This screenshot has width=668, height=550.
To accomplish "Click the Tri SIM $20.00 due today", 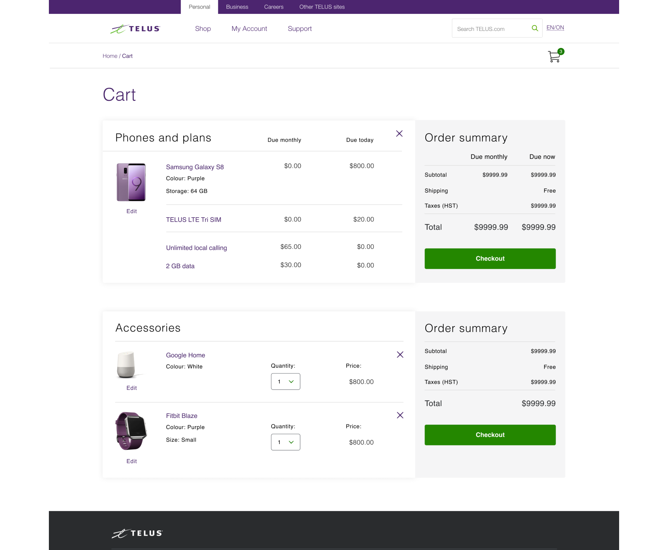I will tap(364, 220).
